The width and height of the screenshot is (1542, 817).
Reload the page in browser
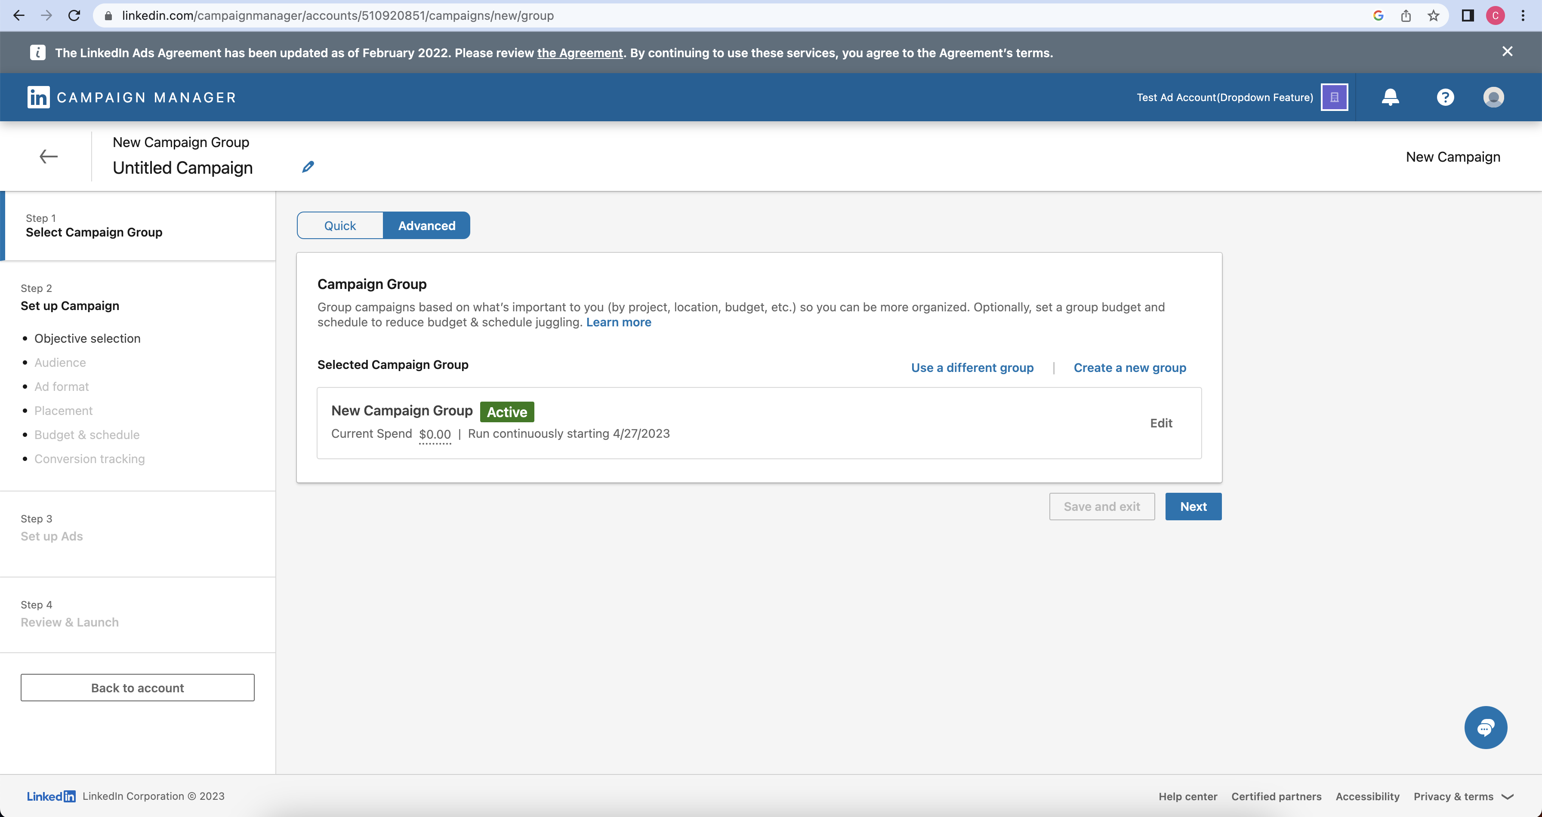(74, 15)
